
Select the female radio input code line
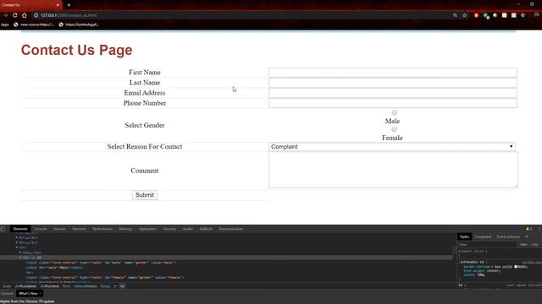[105, 278]
